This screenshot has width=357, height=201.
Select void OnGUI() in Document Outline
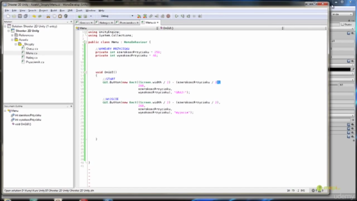coord(23,124)
